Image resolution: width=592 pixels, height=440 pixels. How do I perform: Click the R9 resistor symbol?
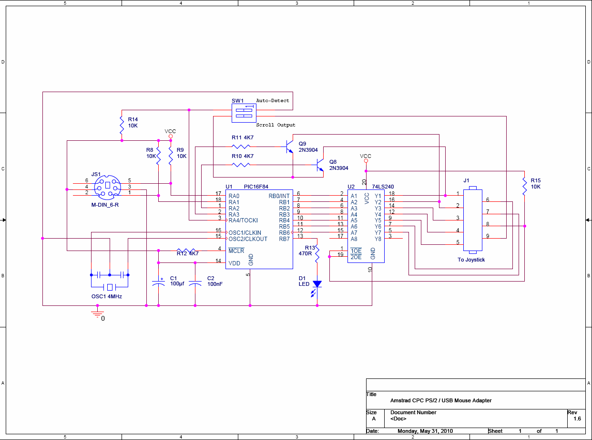coord(171,156)
